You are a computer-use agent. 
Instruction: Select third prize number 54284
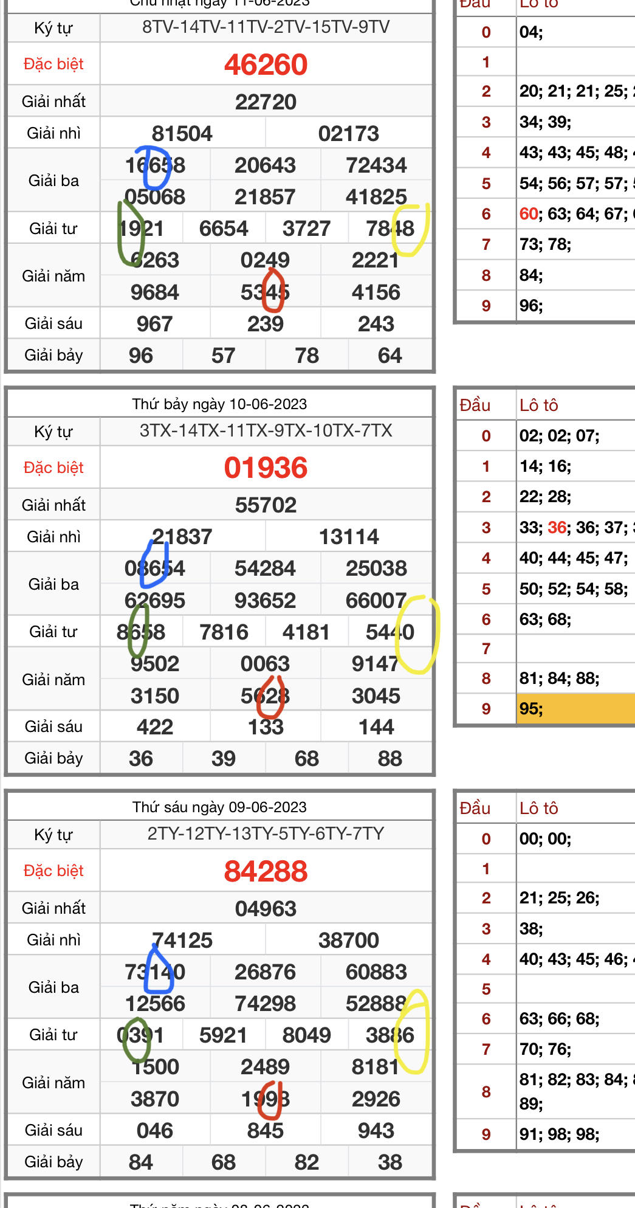tap(266, 568)
